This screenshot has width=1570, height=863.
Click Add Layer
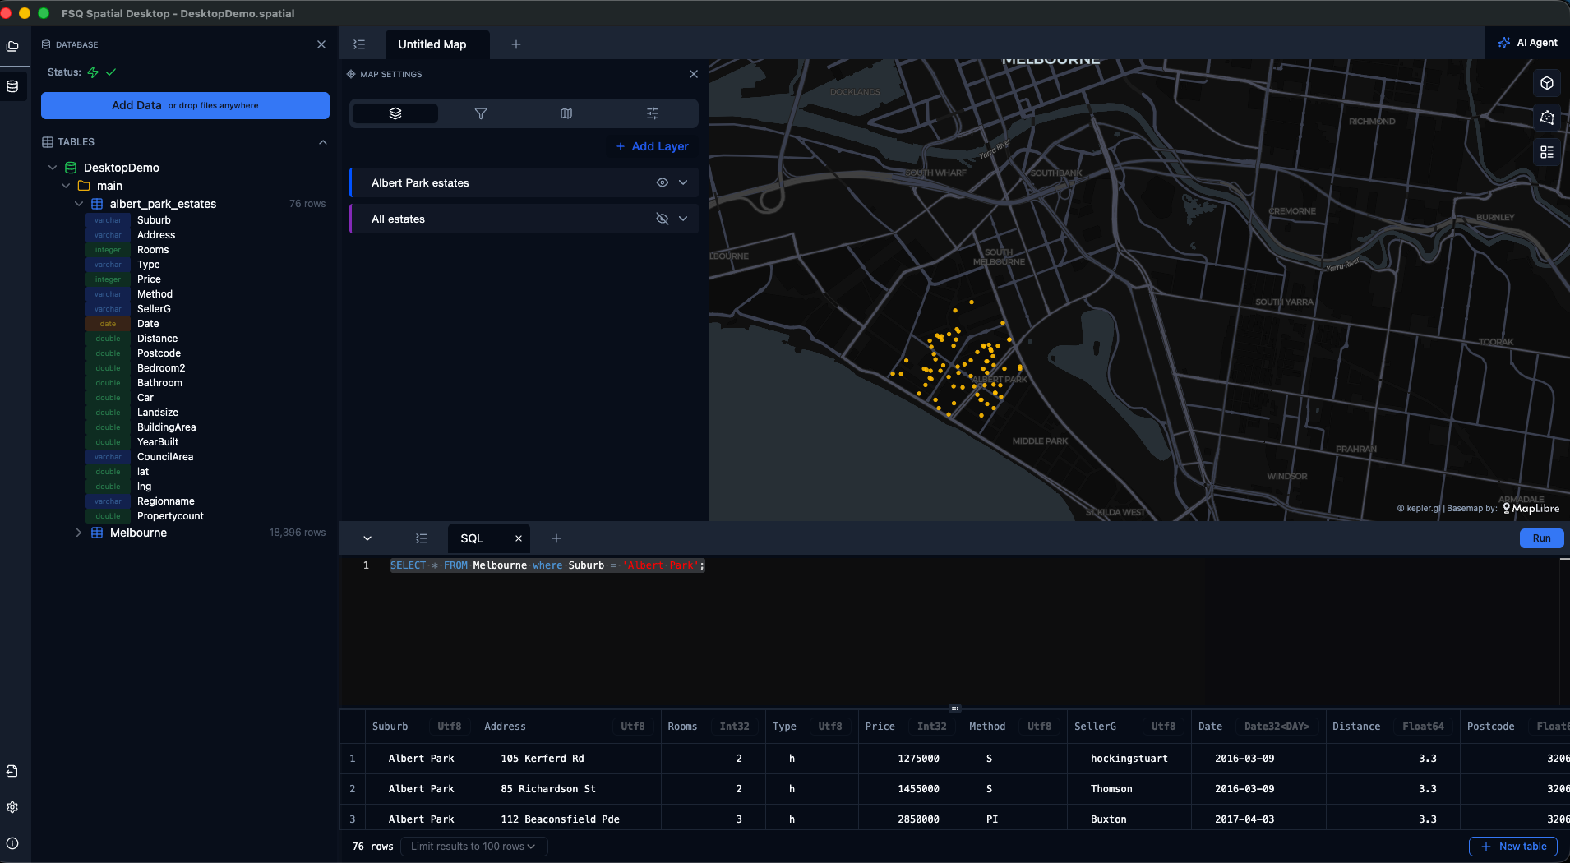[653, 146]
